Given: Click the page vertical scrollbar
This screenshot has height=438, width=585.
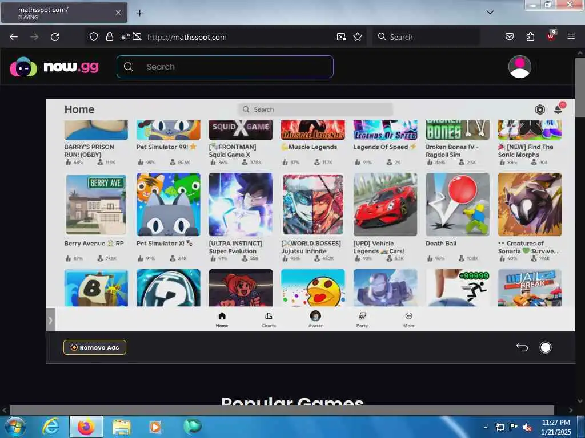Looking at the screenshot, I should coord(580,87).
